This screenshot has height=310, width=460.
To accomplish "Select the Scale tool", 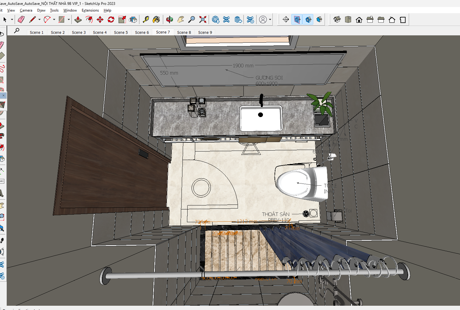I will point(122,20).
